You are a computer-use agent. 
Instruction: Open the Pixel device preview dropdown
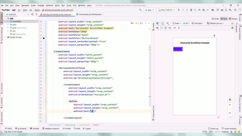pos(177,23)
